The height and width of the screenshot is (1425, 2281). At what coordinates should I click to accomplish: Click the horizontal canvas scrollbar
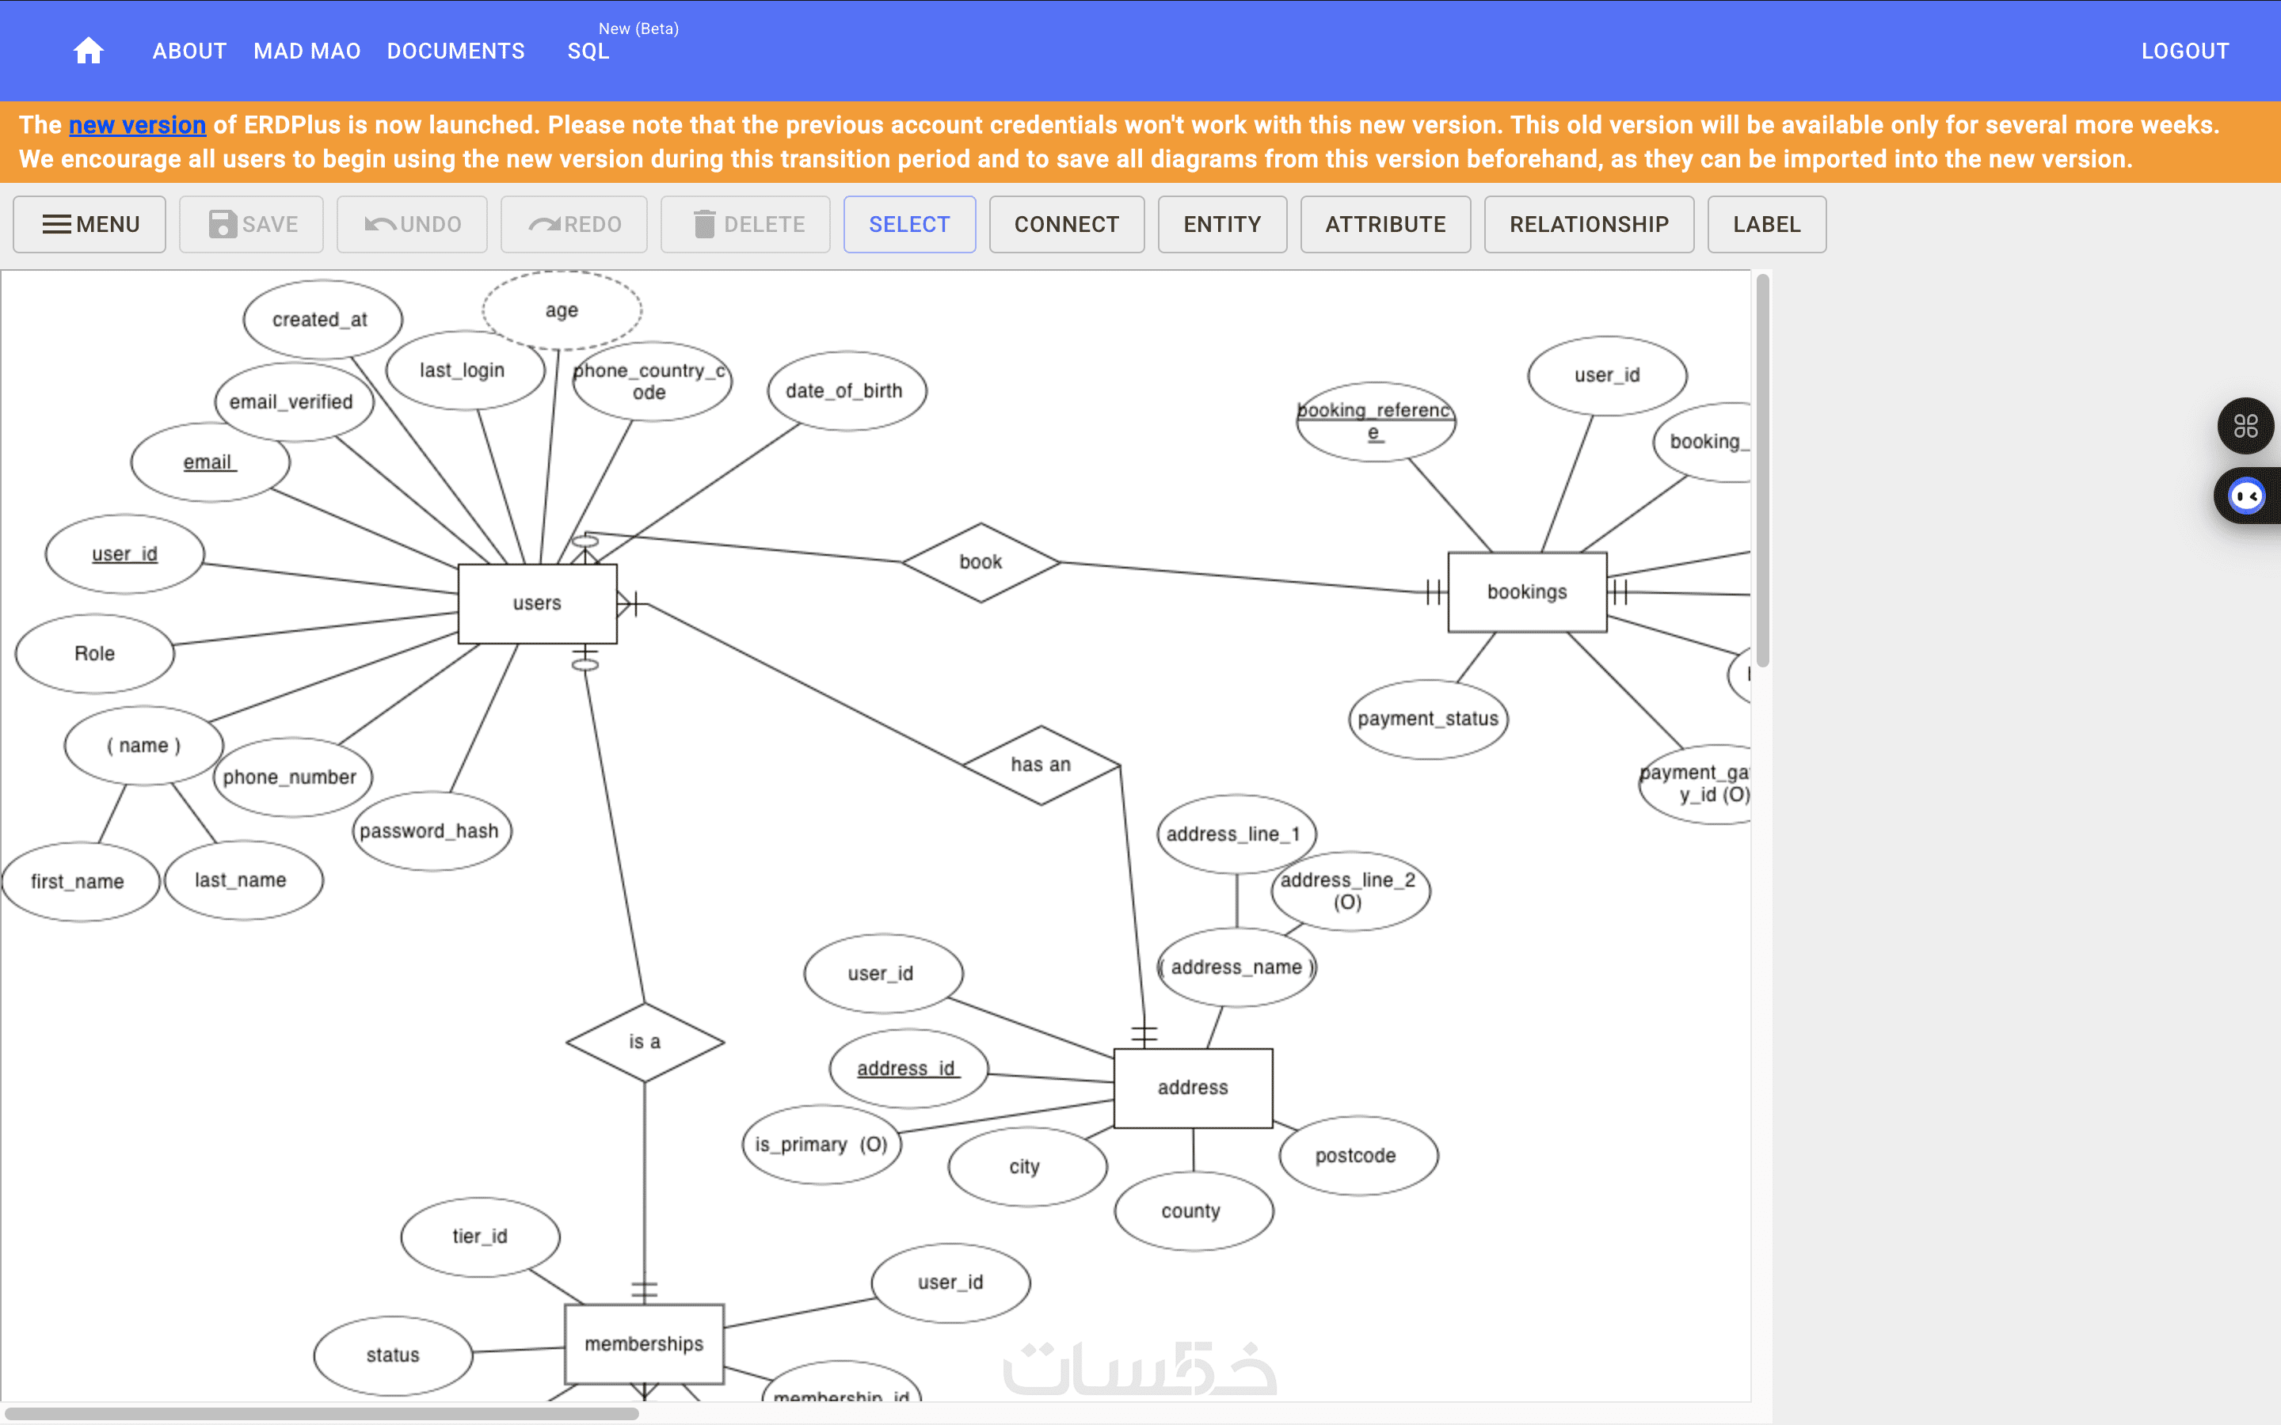point(321,1413)
